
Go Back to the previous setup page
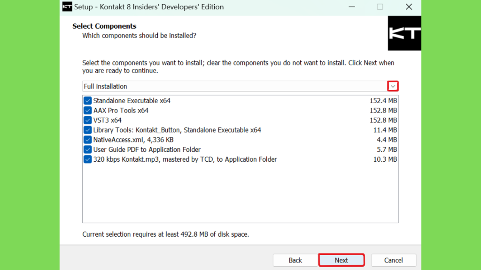295,260
